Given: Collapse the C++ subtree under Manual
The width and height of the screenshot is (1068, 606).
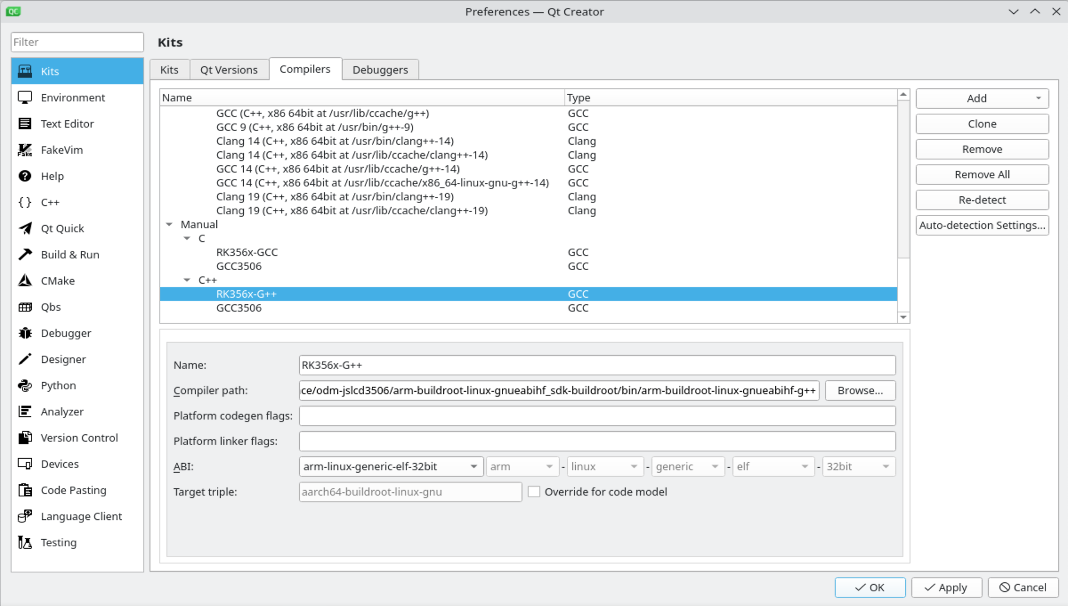Looking at the screenshot, I should point(187,280).
